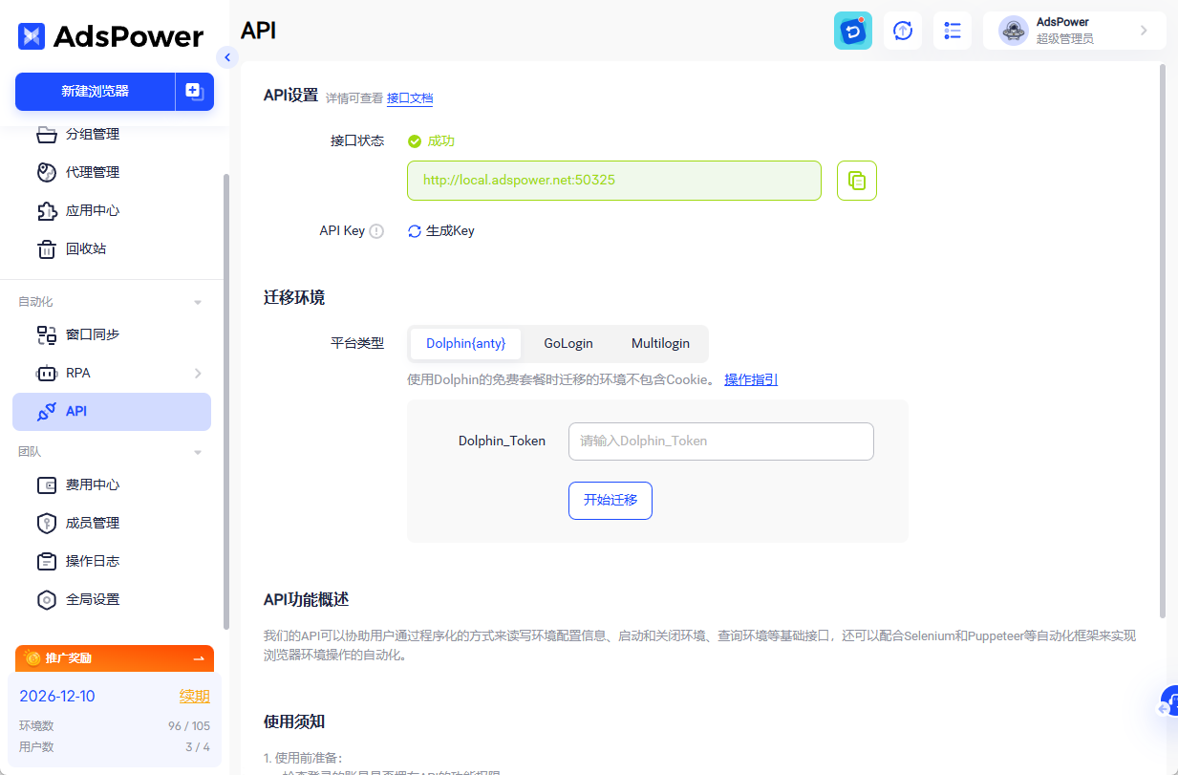Click the Dolphin_Token input field
1178x775 pixels.
pos(721,441)
